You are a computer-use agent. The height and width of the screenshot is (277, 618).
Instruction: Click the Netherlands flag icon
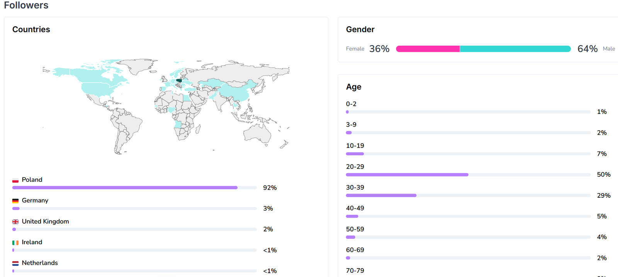coord(15,263)
